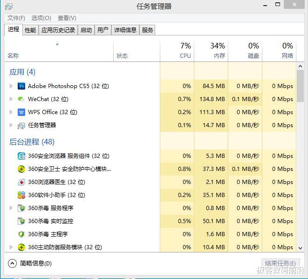308x279 pixels.
Task: Expand the Adobe Photoshop CS5 process
Action: click(11, 86)
